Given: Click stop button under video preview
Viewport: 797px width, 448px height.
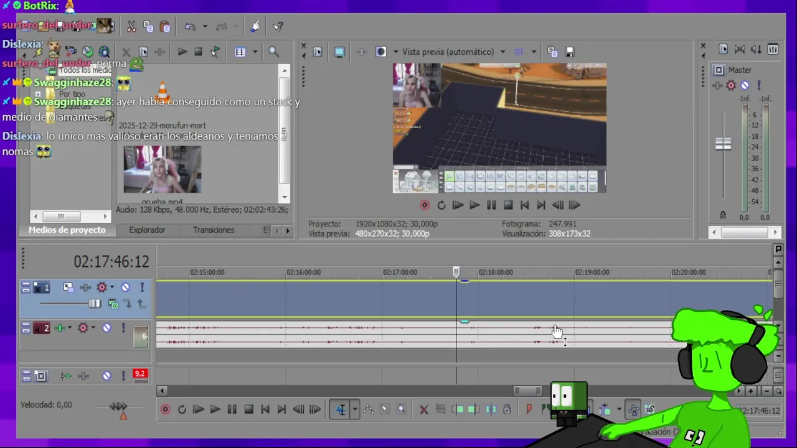Looking at the screenshot, I should pyautogui.click(x=508, y=205).
